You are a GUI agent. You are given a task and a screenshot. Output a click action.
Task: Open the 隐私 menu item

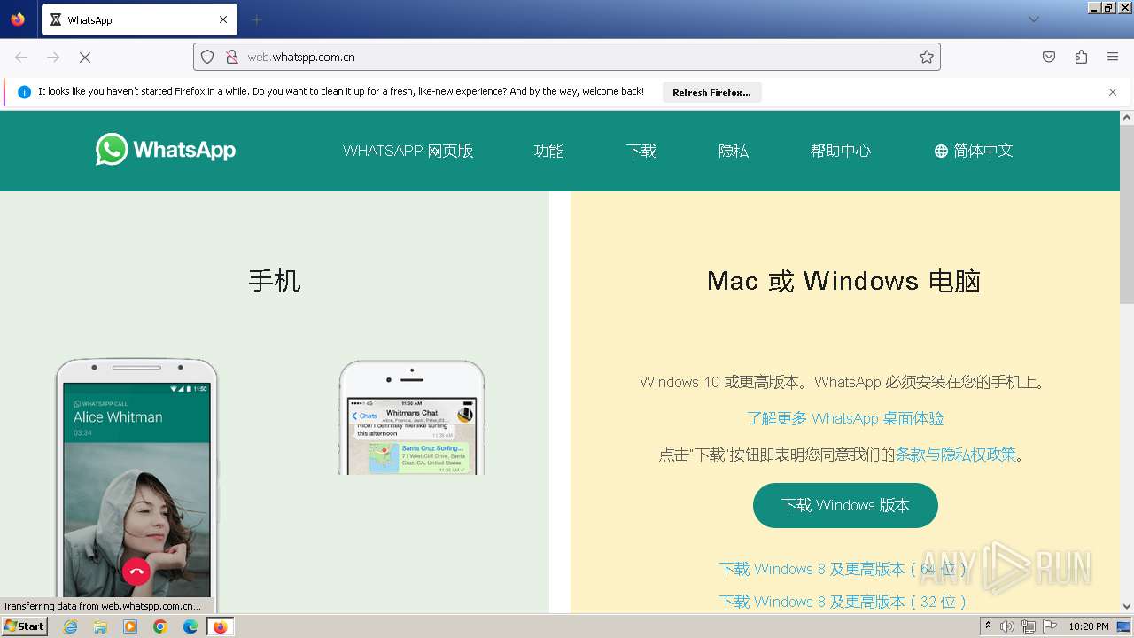point(734,151)
